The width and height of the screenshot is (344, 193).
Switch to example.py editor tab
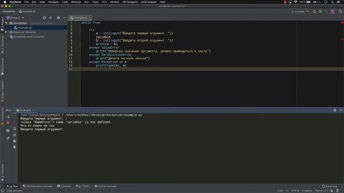[x=80, y=18]
